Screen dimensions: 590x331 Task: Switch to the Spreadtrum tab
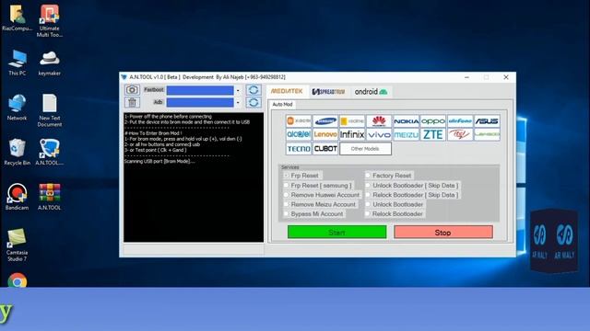click(x=328, y=92)
